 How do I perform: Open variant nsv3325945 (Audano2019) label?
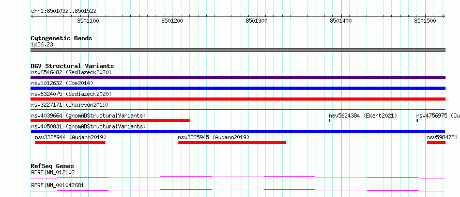click(x=213, y=137)
